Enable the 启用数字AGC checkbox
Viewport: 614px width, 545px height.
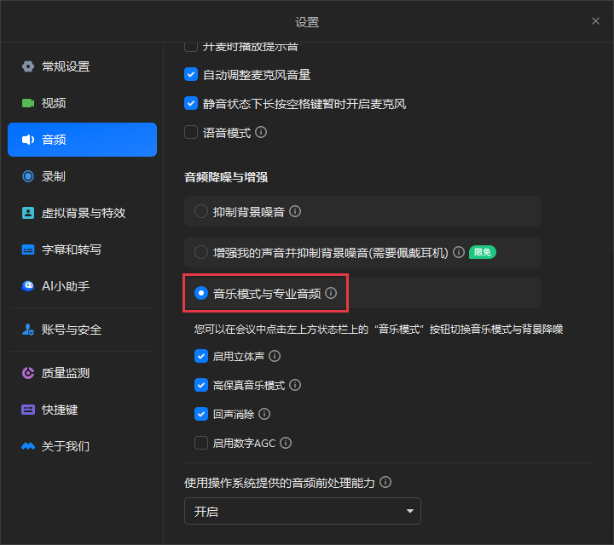point(201,443)
